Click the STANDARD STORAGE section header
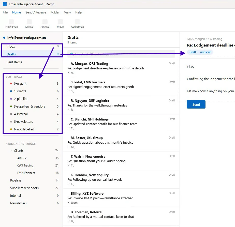The image size is (235, 227). 21,144
